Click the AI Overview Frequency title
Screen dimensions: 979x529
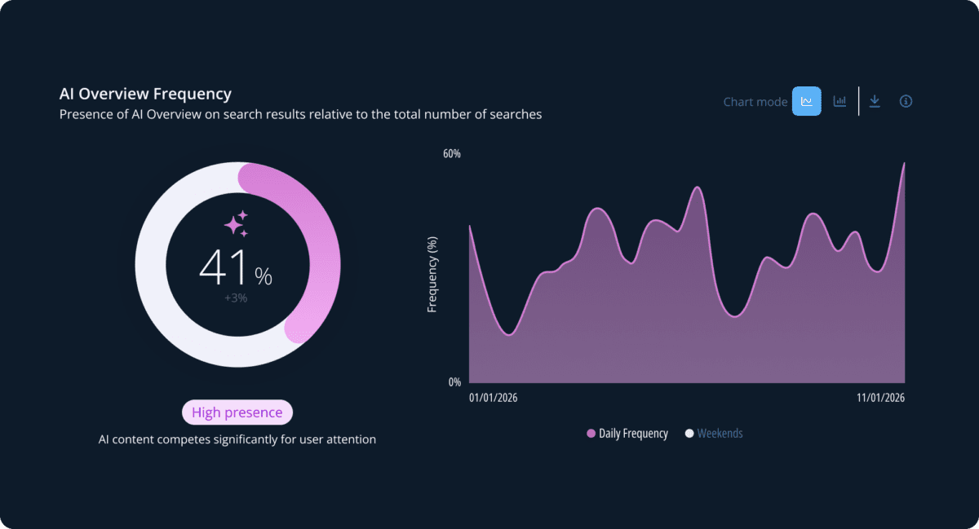pos(145,95)
